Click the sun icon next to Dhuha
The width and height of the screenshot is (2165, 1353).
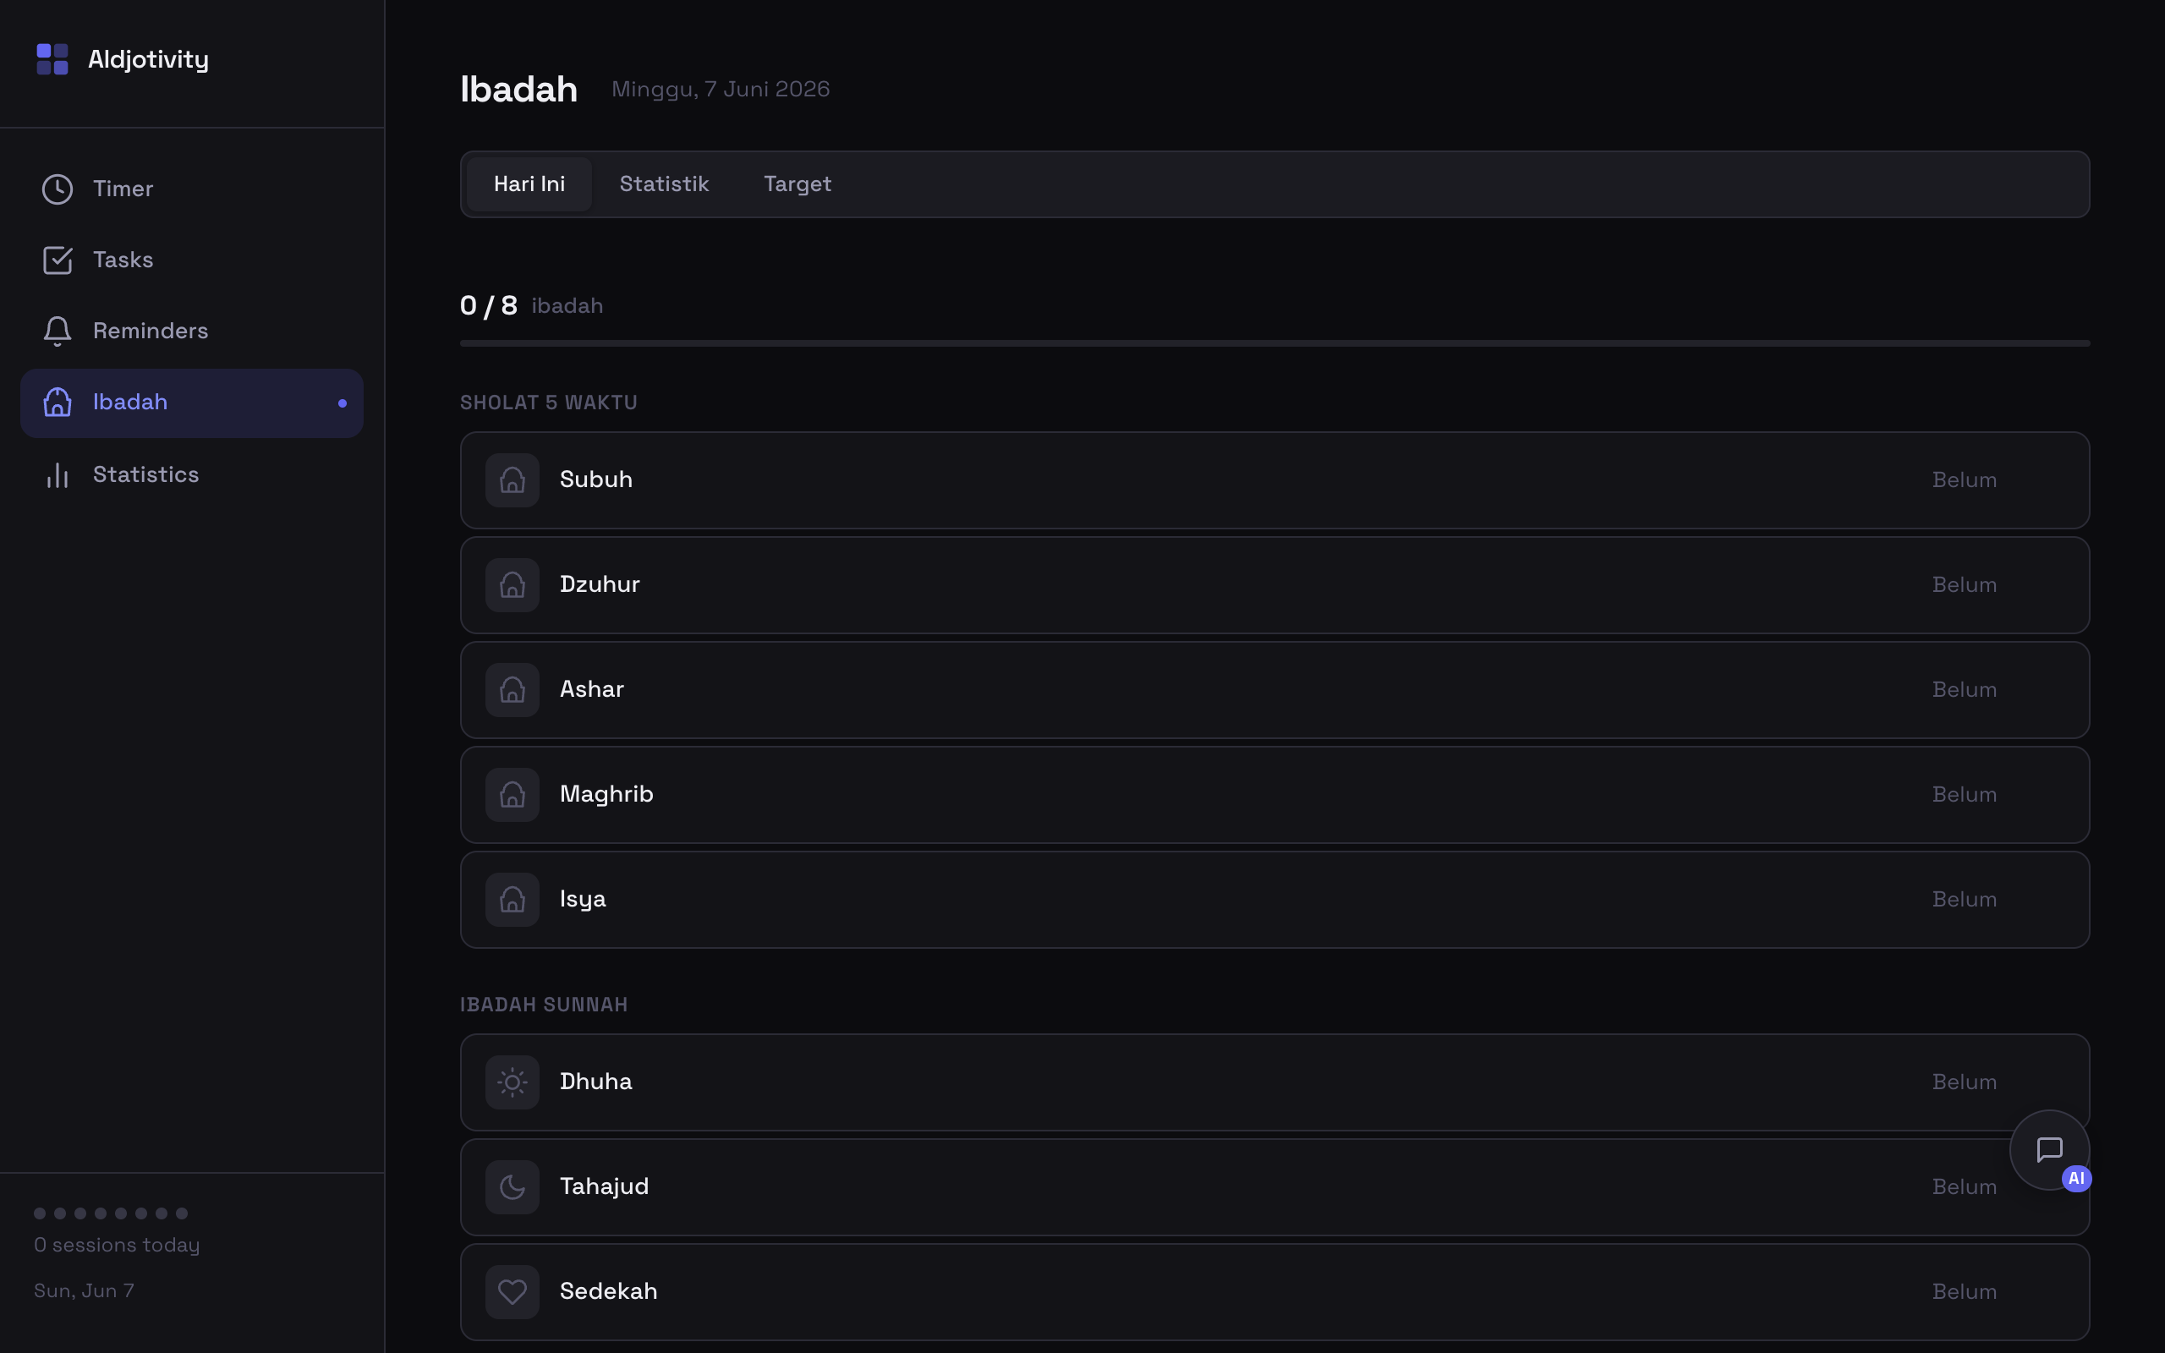[512, 1082]
